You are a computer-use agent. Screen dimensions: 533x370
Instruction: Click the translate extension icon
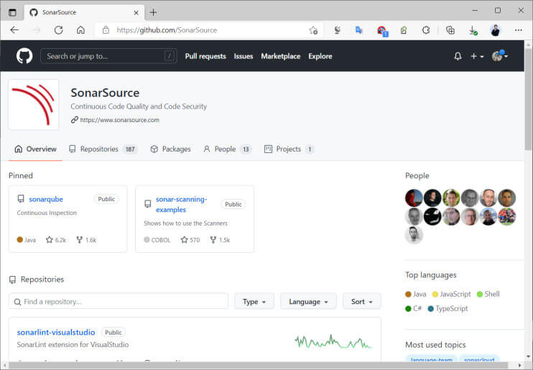(x=358, y=30)
